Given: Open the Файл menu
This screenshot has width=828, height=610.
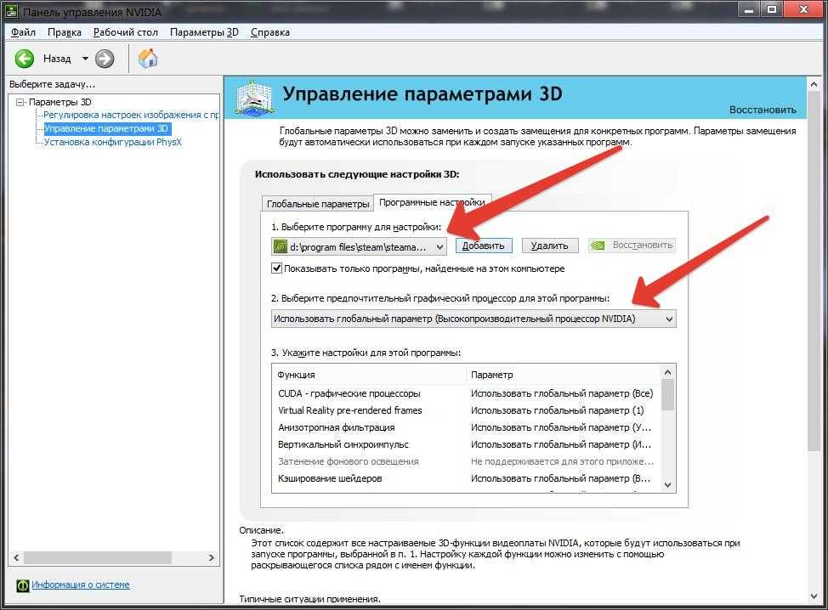Looking at the screenshot, I should click(x=23, y=32).
